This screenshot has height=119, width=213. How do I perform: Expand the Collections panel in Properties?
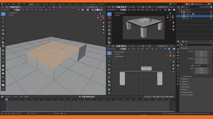tap(185, 82)
